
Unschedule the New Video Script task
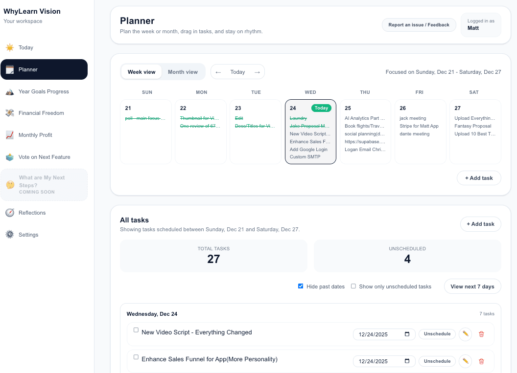tap(437, 334)
